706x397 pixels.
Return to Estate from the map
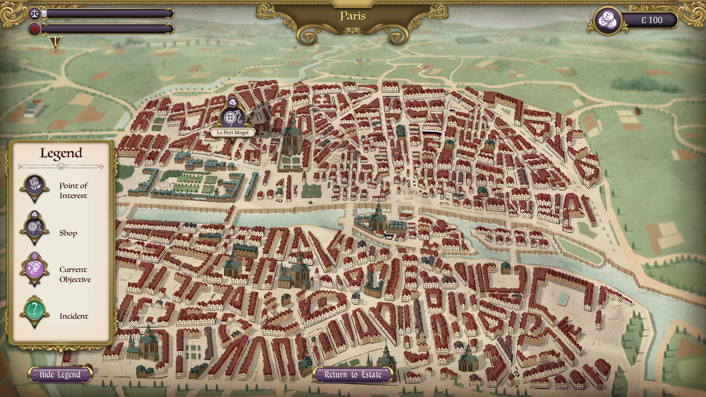353,375
